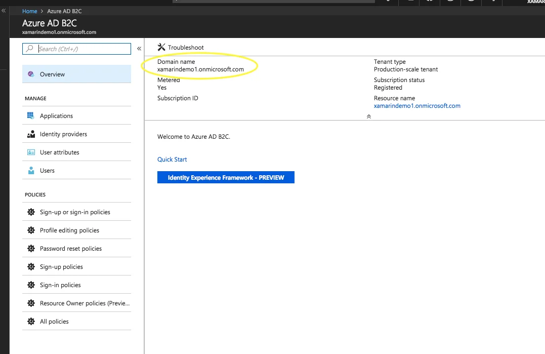Open Resource Owner policies (Preview)
This screenshot has width=545, height=354.
pyautogui.click(x=76, y=303)
